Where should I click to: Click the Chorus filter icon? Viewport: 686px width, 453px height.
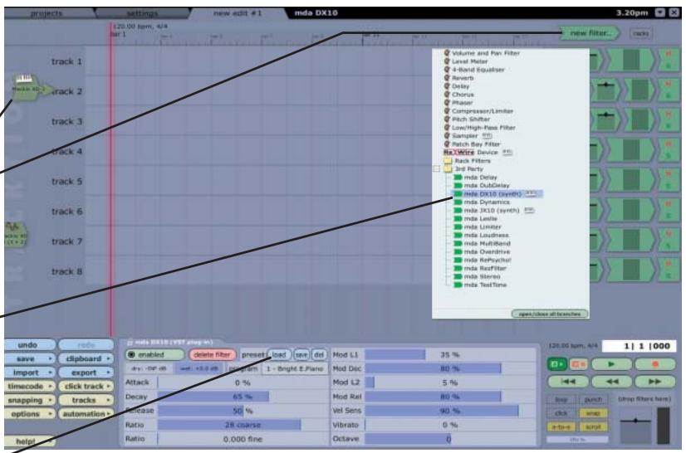point(447,95)
